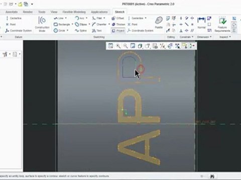Click the Repaint icon in graphics toolbar
This screenshot has height=180, width=241.
(x=133, y=46)
